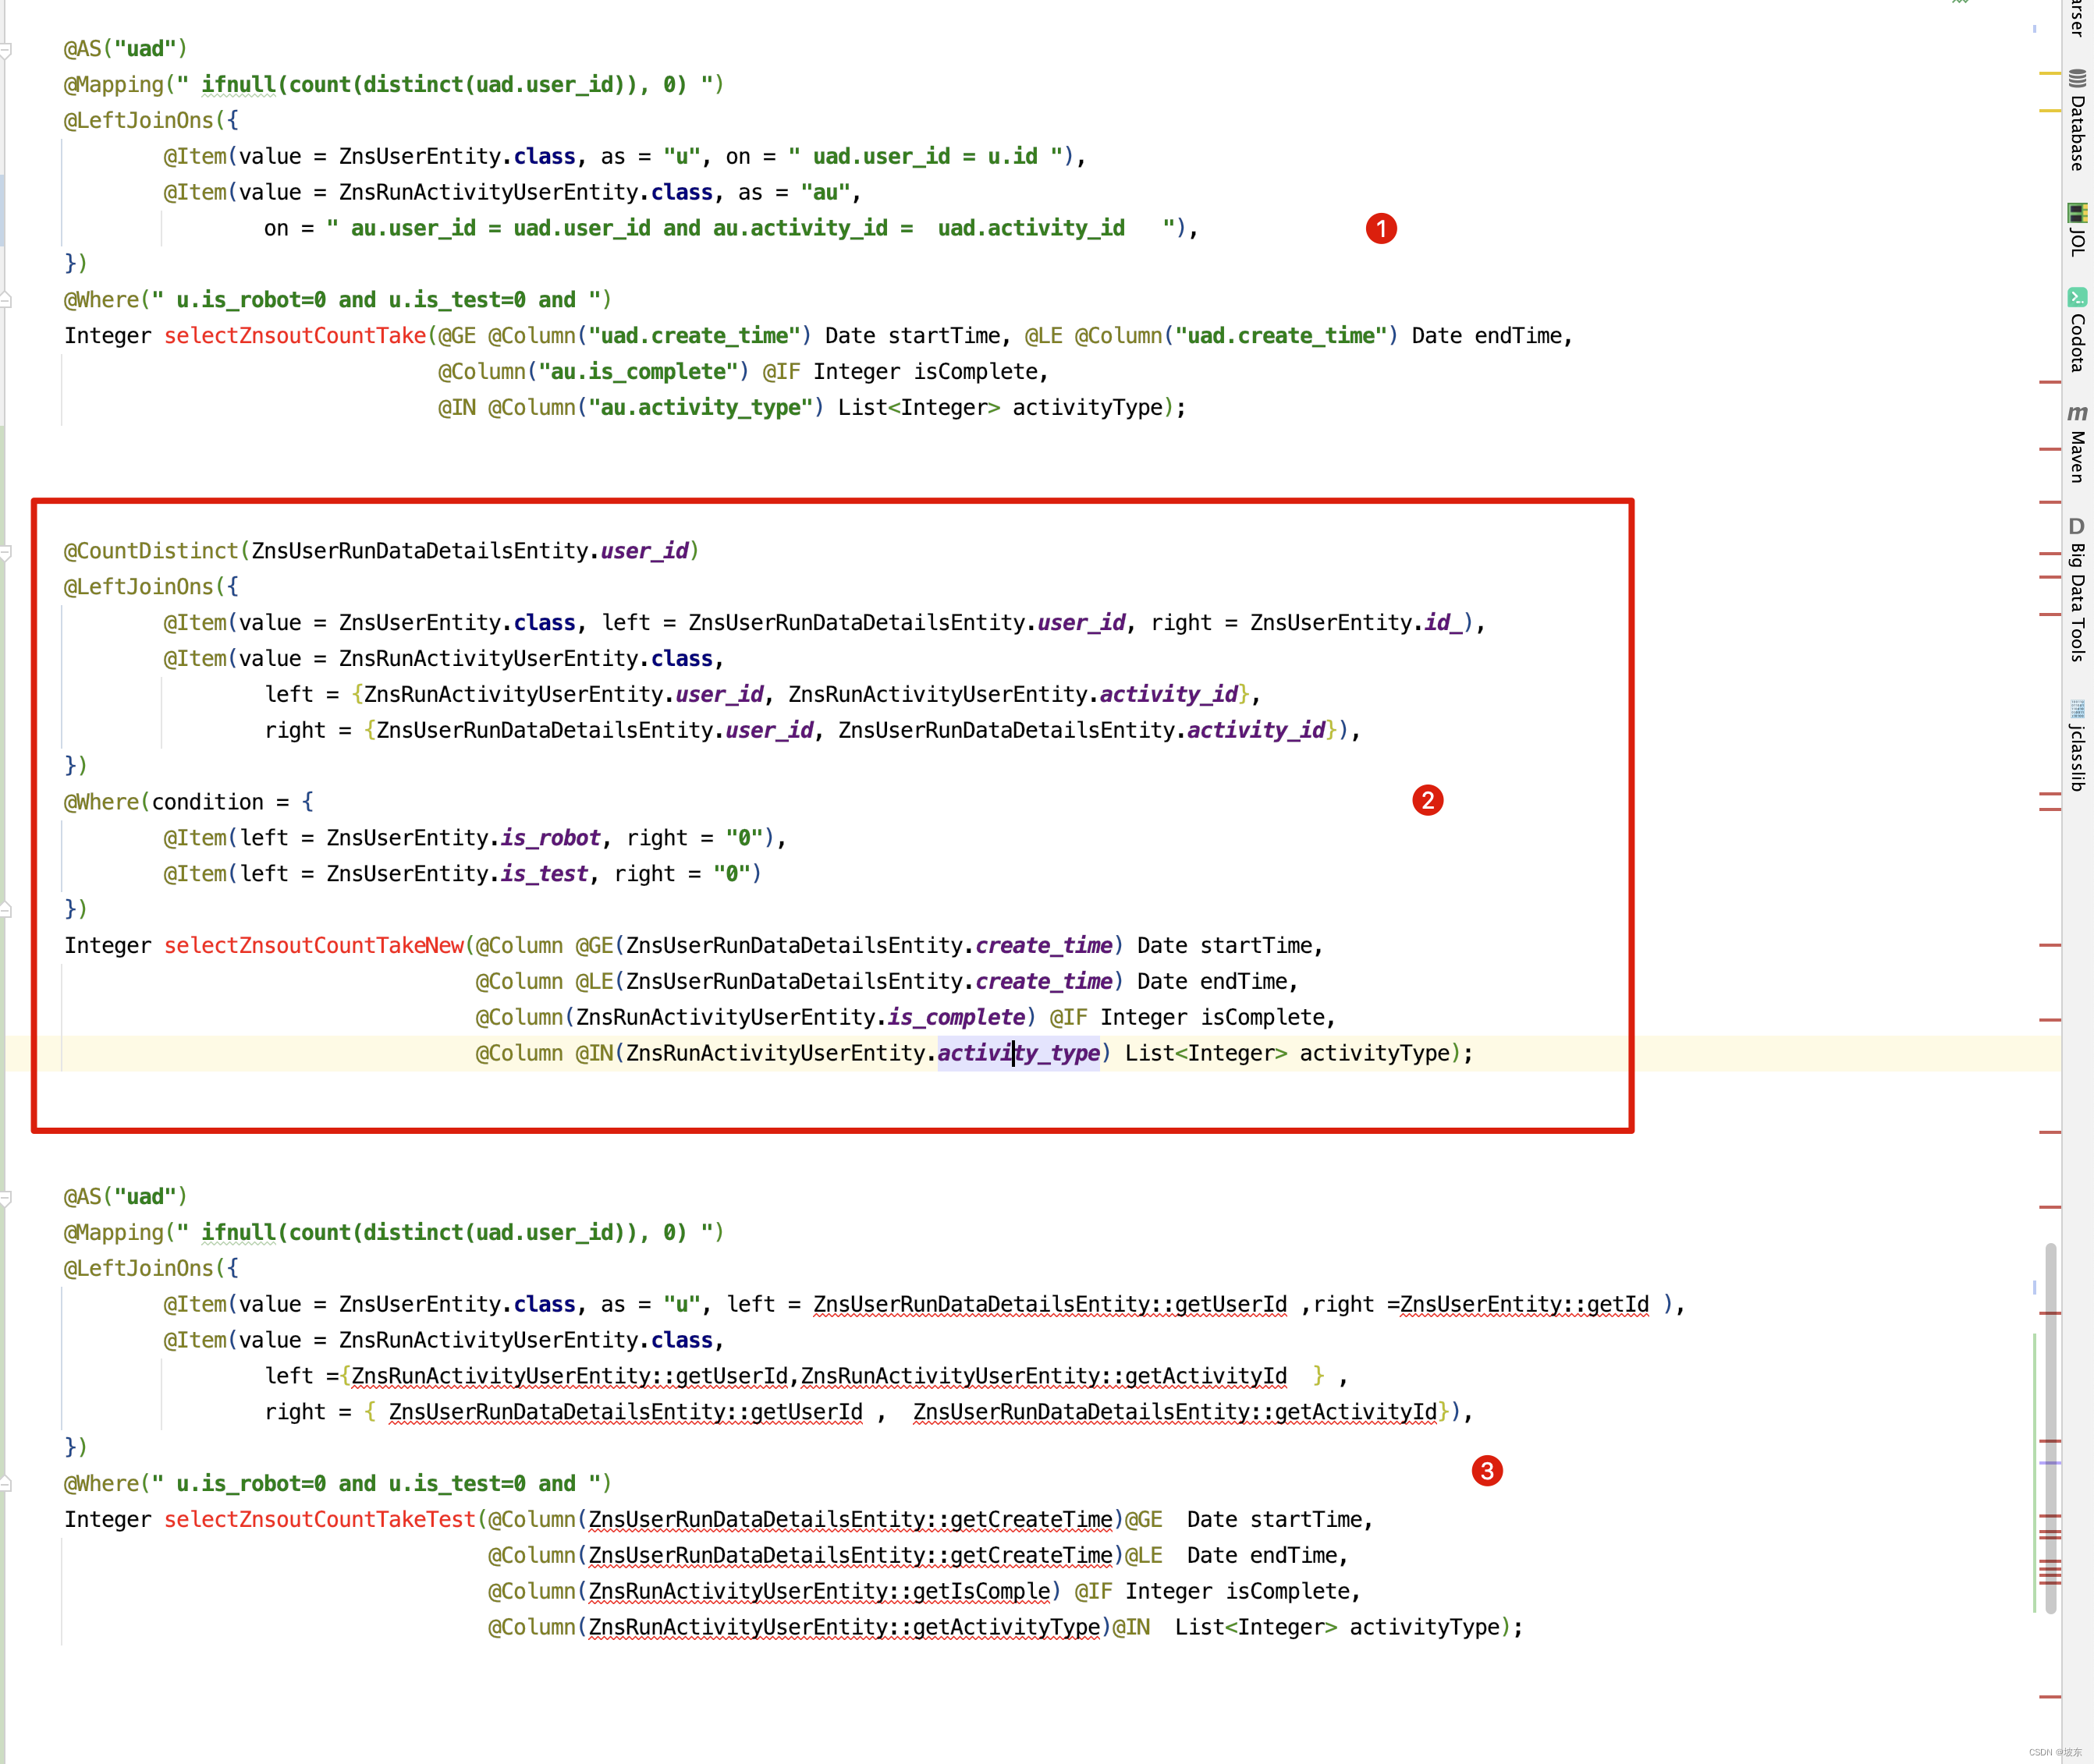Open the Database tool window

[2078, 121]
